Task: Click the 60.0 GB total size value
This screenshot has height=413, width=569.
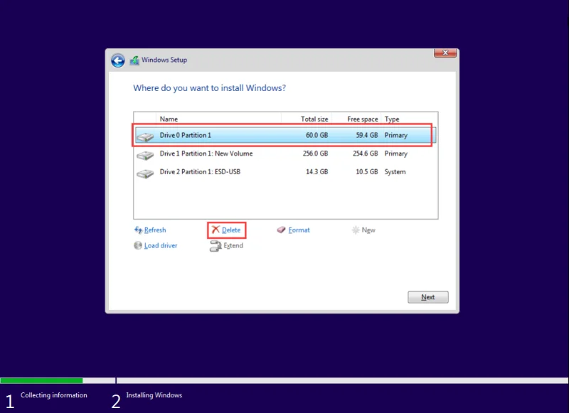Action: (317, 135)
